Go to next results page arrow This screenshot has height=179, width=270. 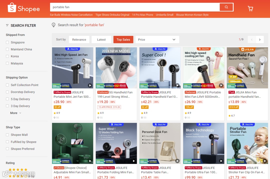(260, 40)
